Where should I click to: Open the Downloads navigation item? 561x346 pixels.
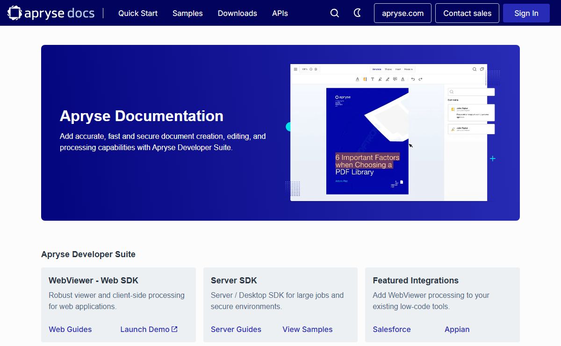(x=237, y=13)
